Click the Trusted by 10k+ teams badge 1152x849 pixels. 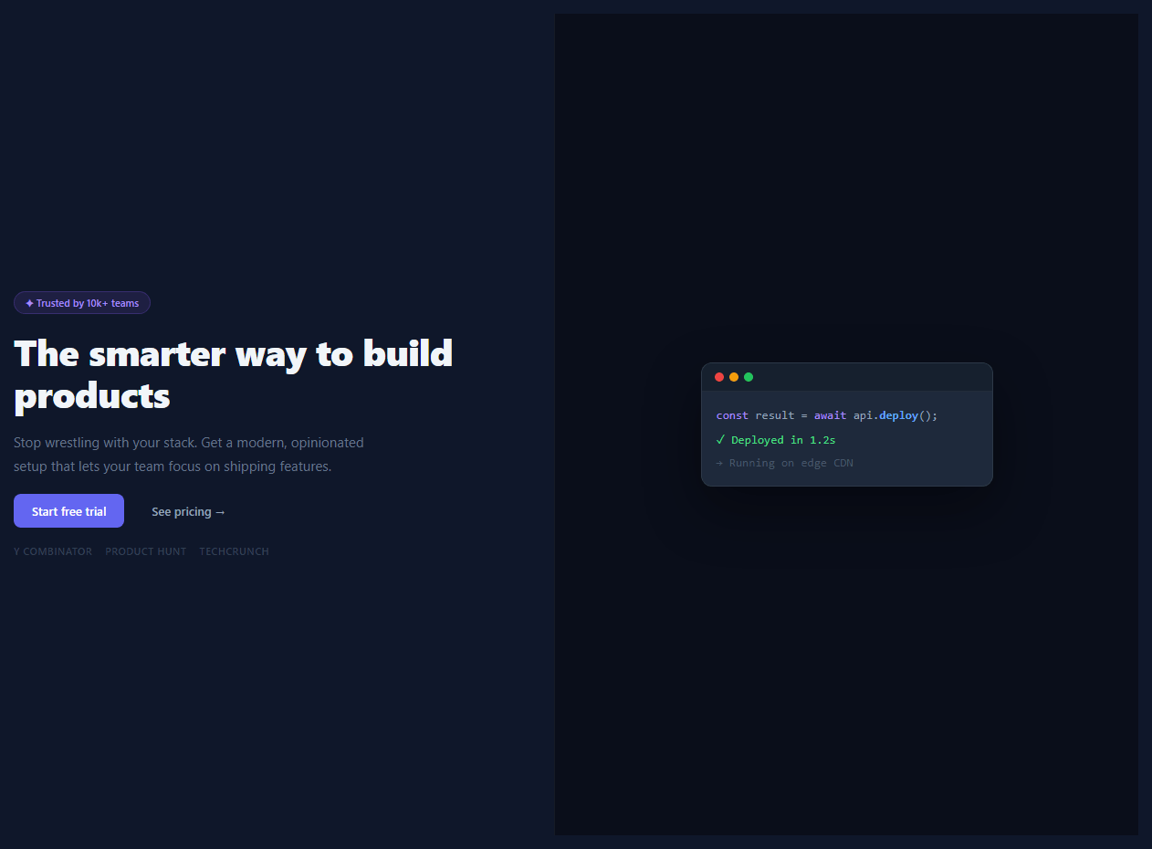click(82, 303)
